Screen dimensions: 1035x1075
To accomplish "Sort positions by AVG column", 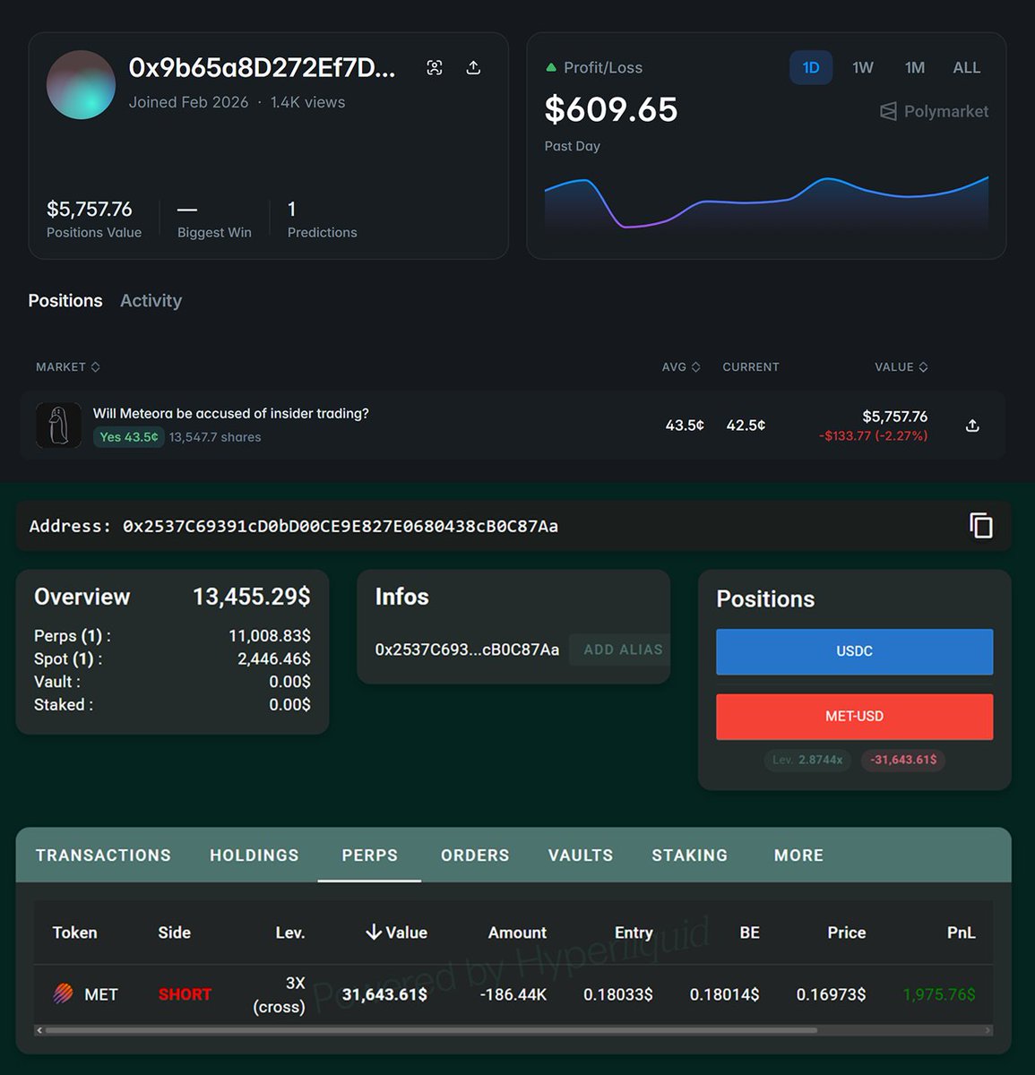I will click(x=681, y=367).
